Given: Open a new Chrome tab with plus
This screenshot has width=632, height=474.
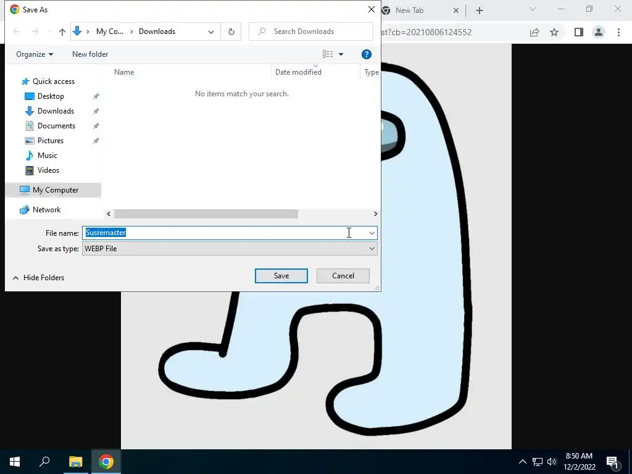Looking at the screenshot, I should click(479, 10).
